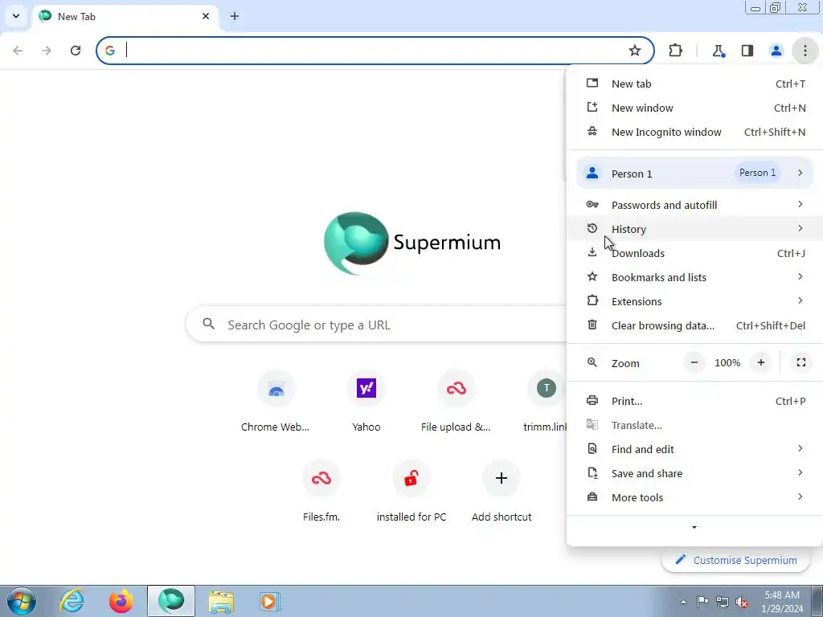The width and height of the screenshot is (823, 617).
Task: Click inside the address bar field
Action: pyautogui.click(x=375, y=51)
